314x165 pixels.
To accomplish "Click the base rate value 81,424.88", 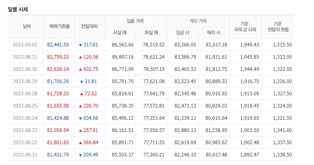I will click(x=58, y=118).
